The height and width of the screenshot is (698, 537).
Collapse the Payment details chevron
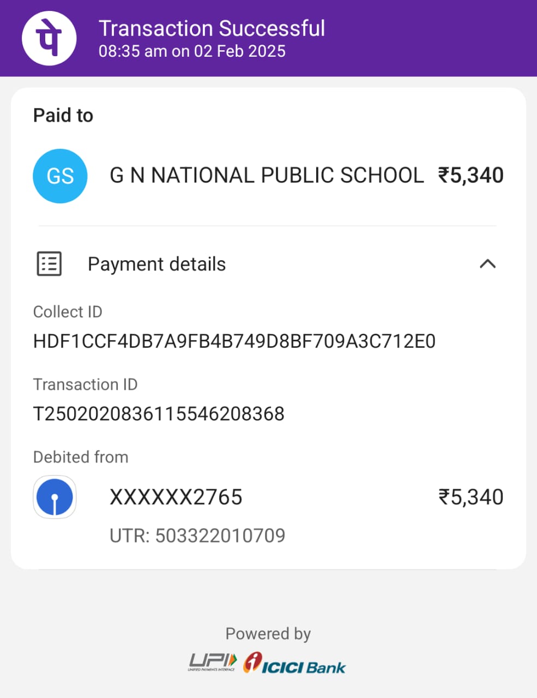click(x=487, y=264)
